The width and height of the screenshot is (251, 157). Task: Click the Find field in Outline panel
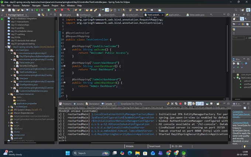tap(238, 38)
